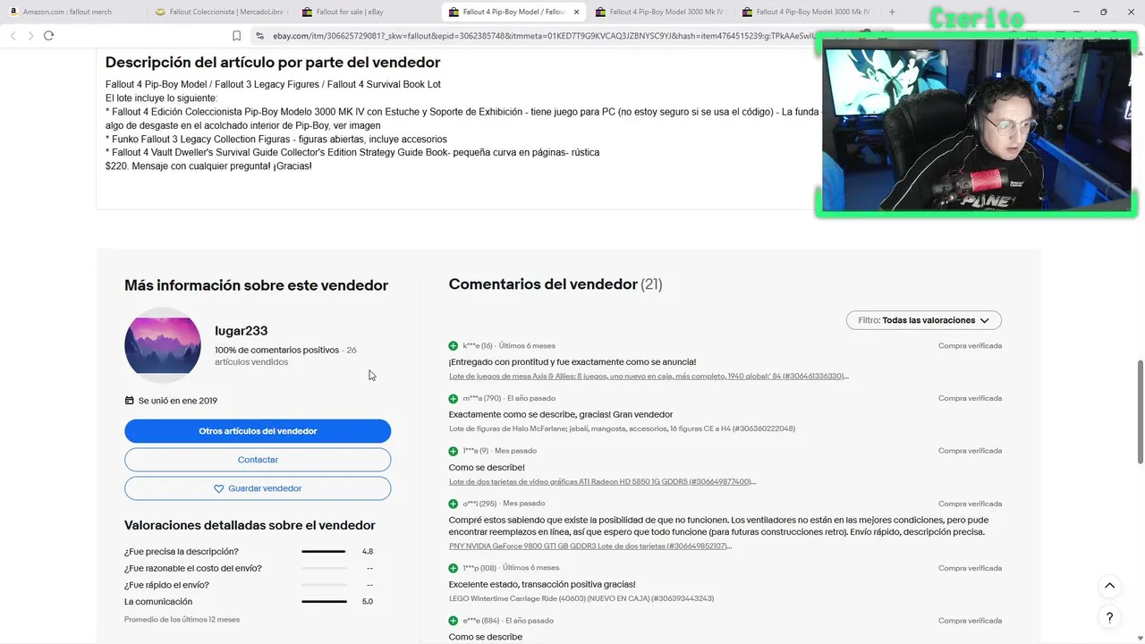The width and height of the screenshot is (1145, 644).
Task: Click the shipping cost rating bar
Action: (324, 569)
